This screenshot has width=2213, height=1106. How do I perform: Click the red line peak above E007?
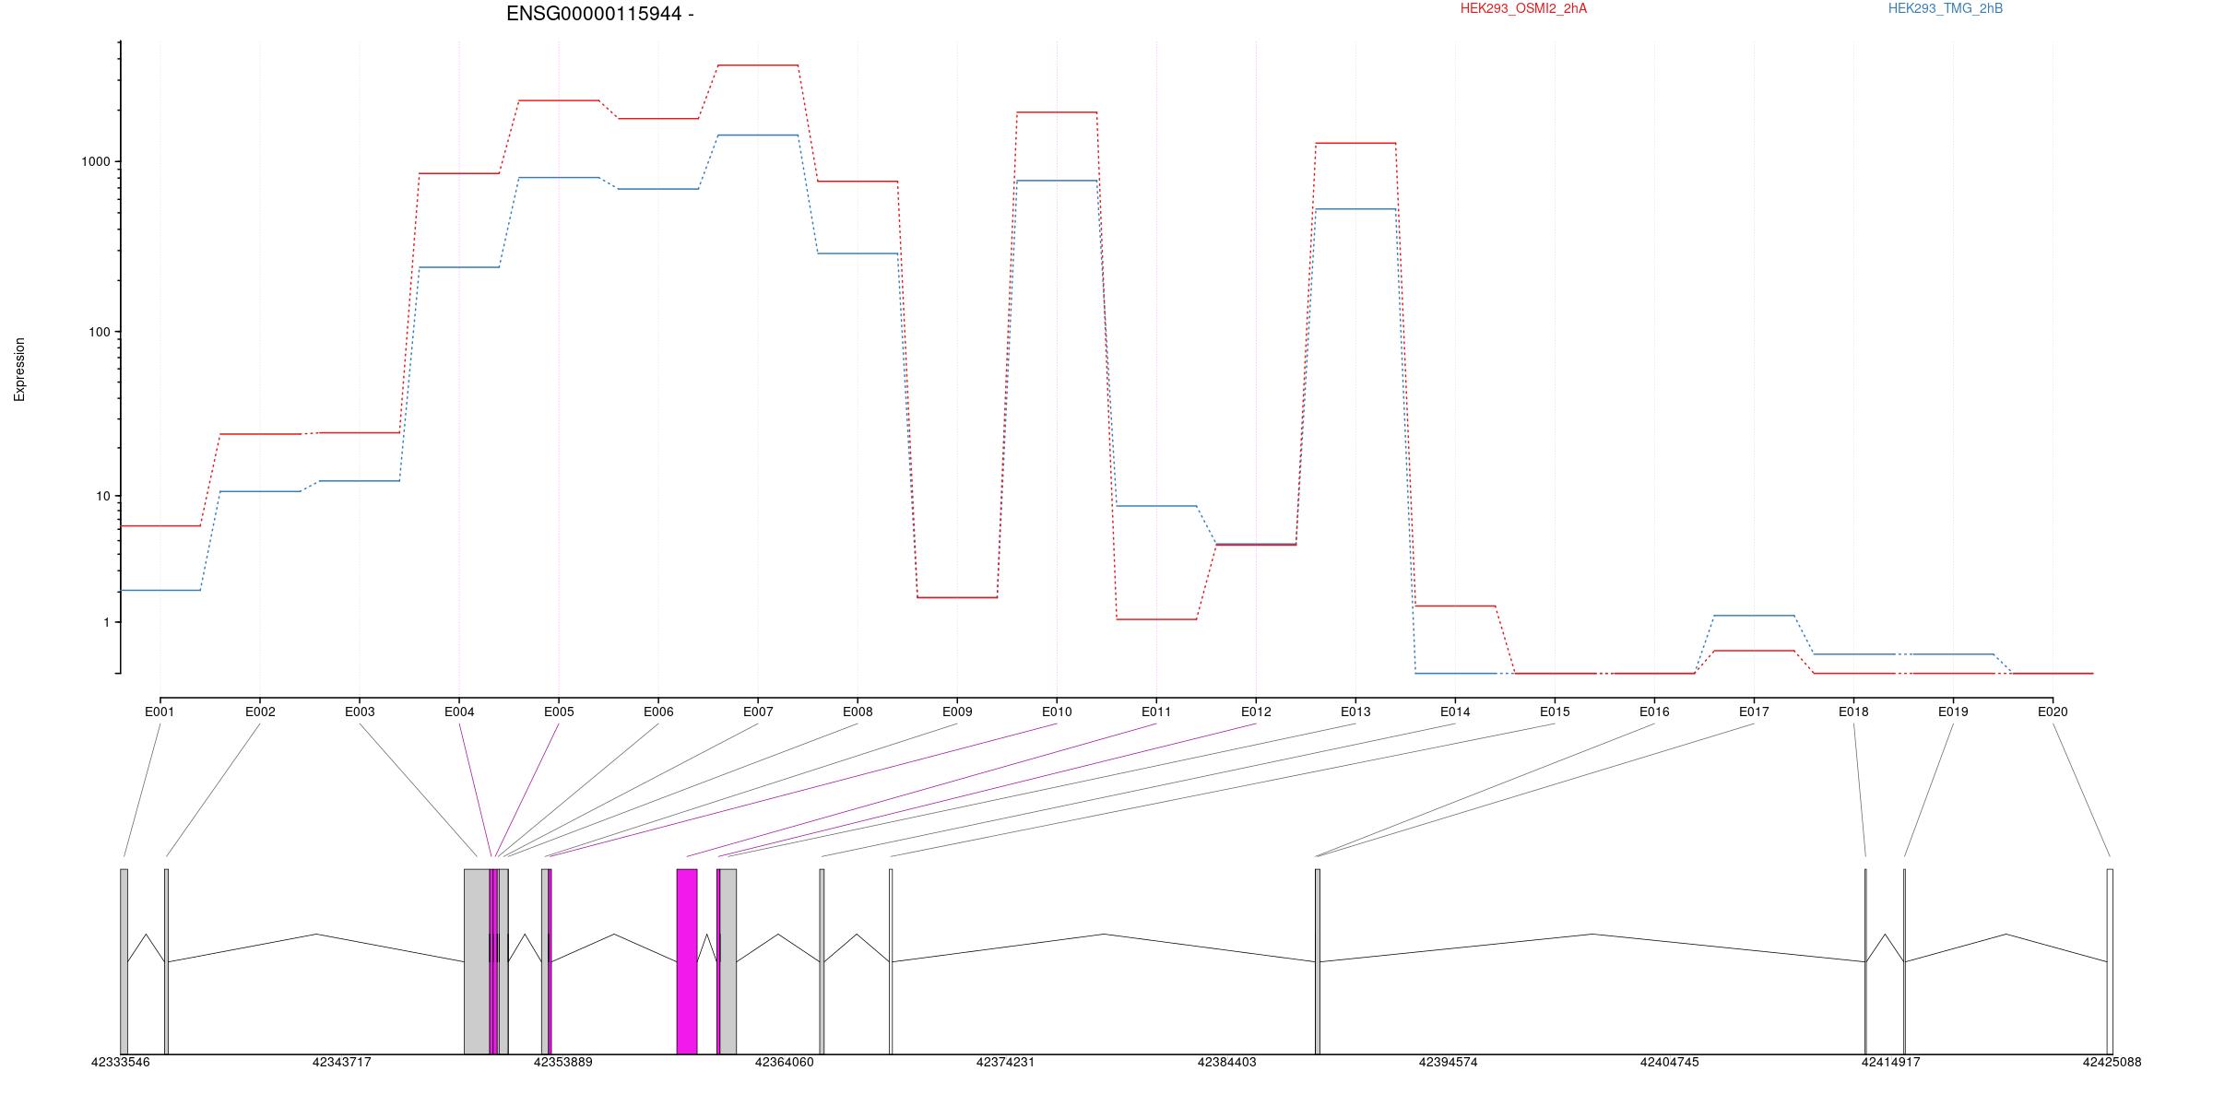(x=758, y=65)
